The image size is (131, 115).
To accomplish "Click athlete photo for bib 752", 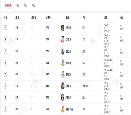I will (63, 97).
